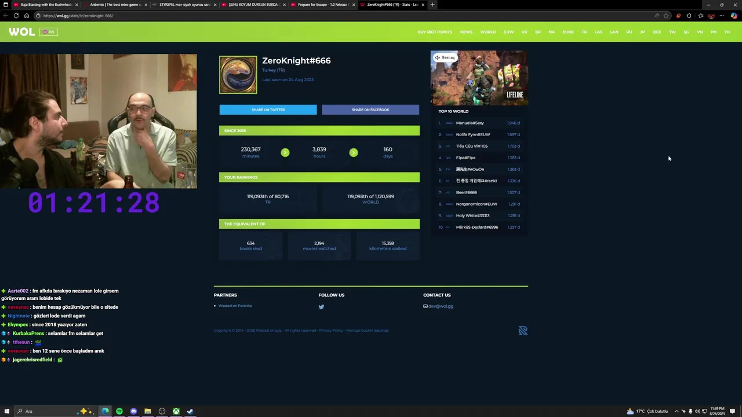
Task: Select the OCE region in navbar
Action: click(657, 32)
